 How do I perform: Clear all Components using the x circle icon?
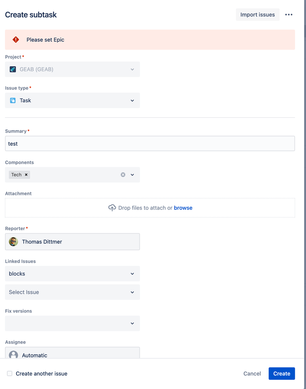[123, 175]
